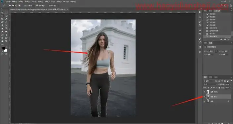Select the Rectangular Marquee tool
The image size is (233, 124).
point(6,13)
